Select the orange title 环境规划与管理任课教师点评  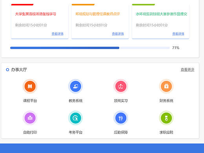(x=98, y=14)
